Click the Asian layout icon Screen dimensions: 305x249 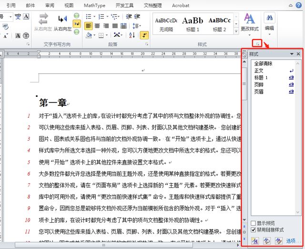[x=117, y=35]
